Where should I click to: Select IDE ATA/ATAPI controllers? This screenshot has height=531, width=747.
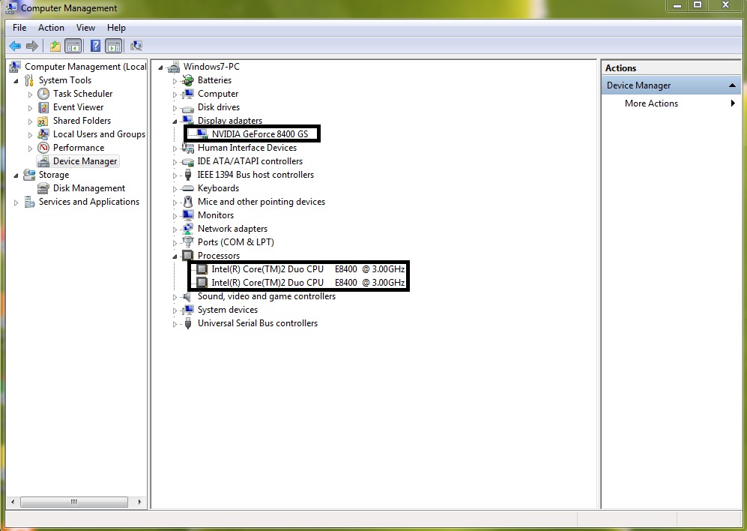click(250, 161)
